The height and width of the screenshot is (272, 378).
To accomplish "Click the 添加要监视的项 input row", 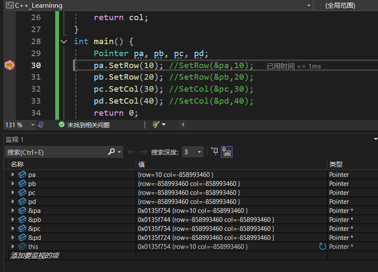I will 35,255.
